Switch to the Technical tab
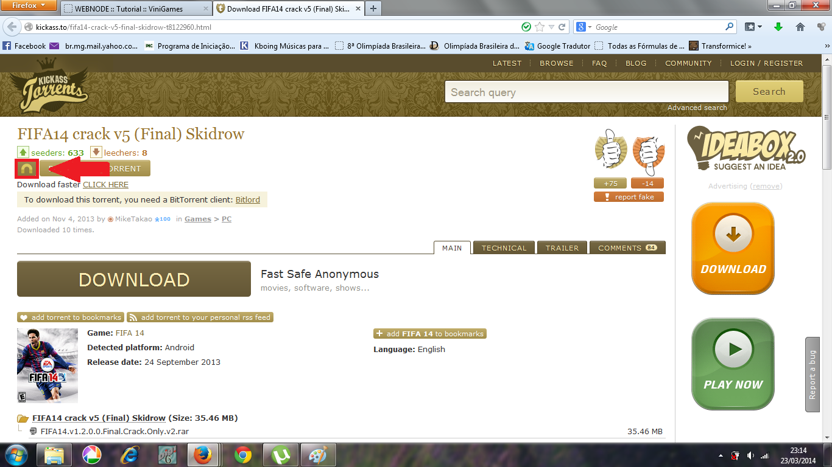Image resolution: width=832 pixels, height=467 pixels. tap(504, 248)
